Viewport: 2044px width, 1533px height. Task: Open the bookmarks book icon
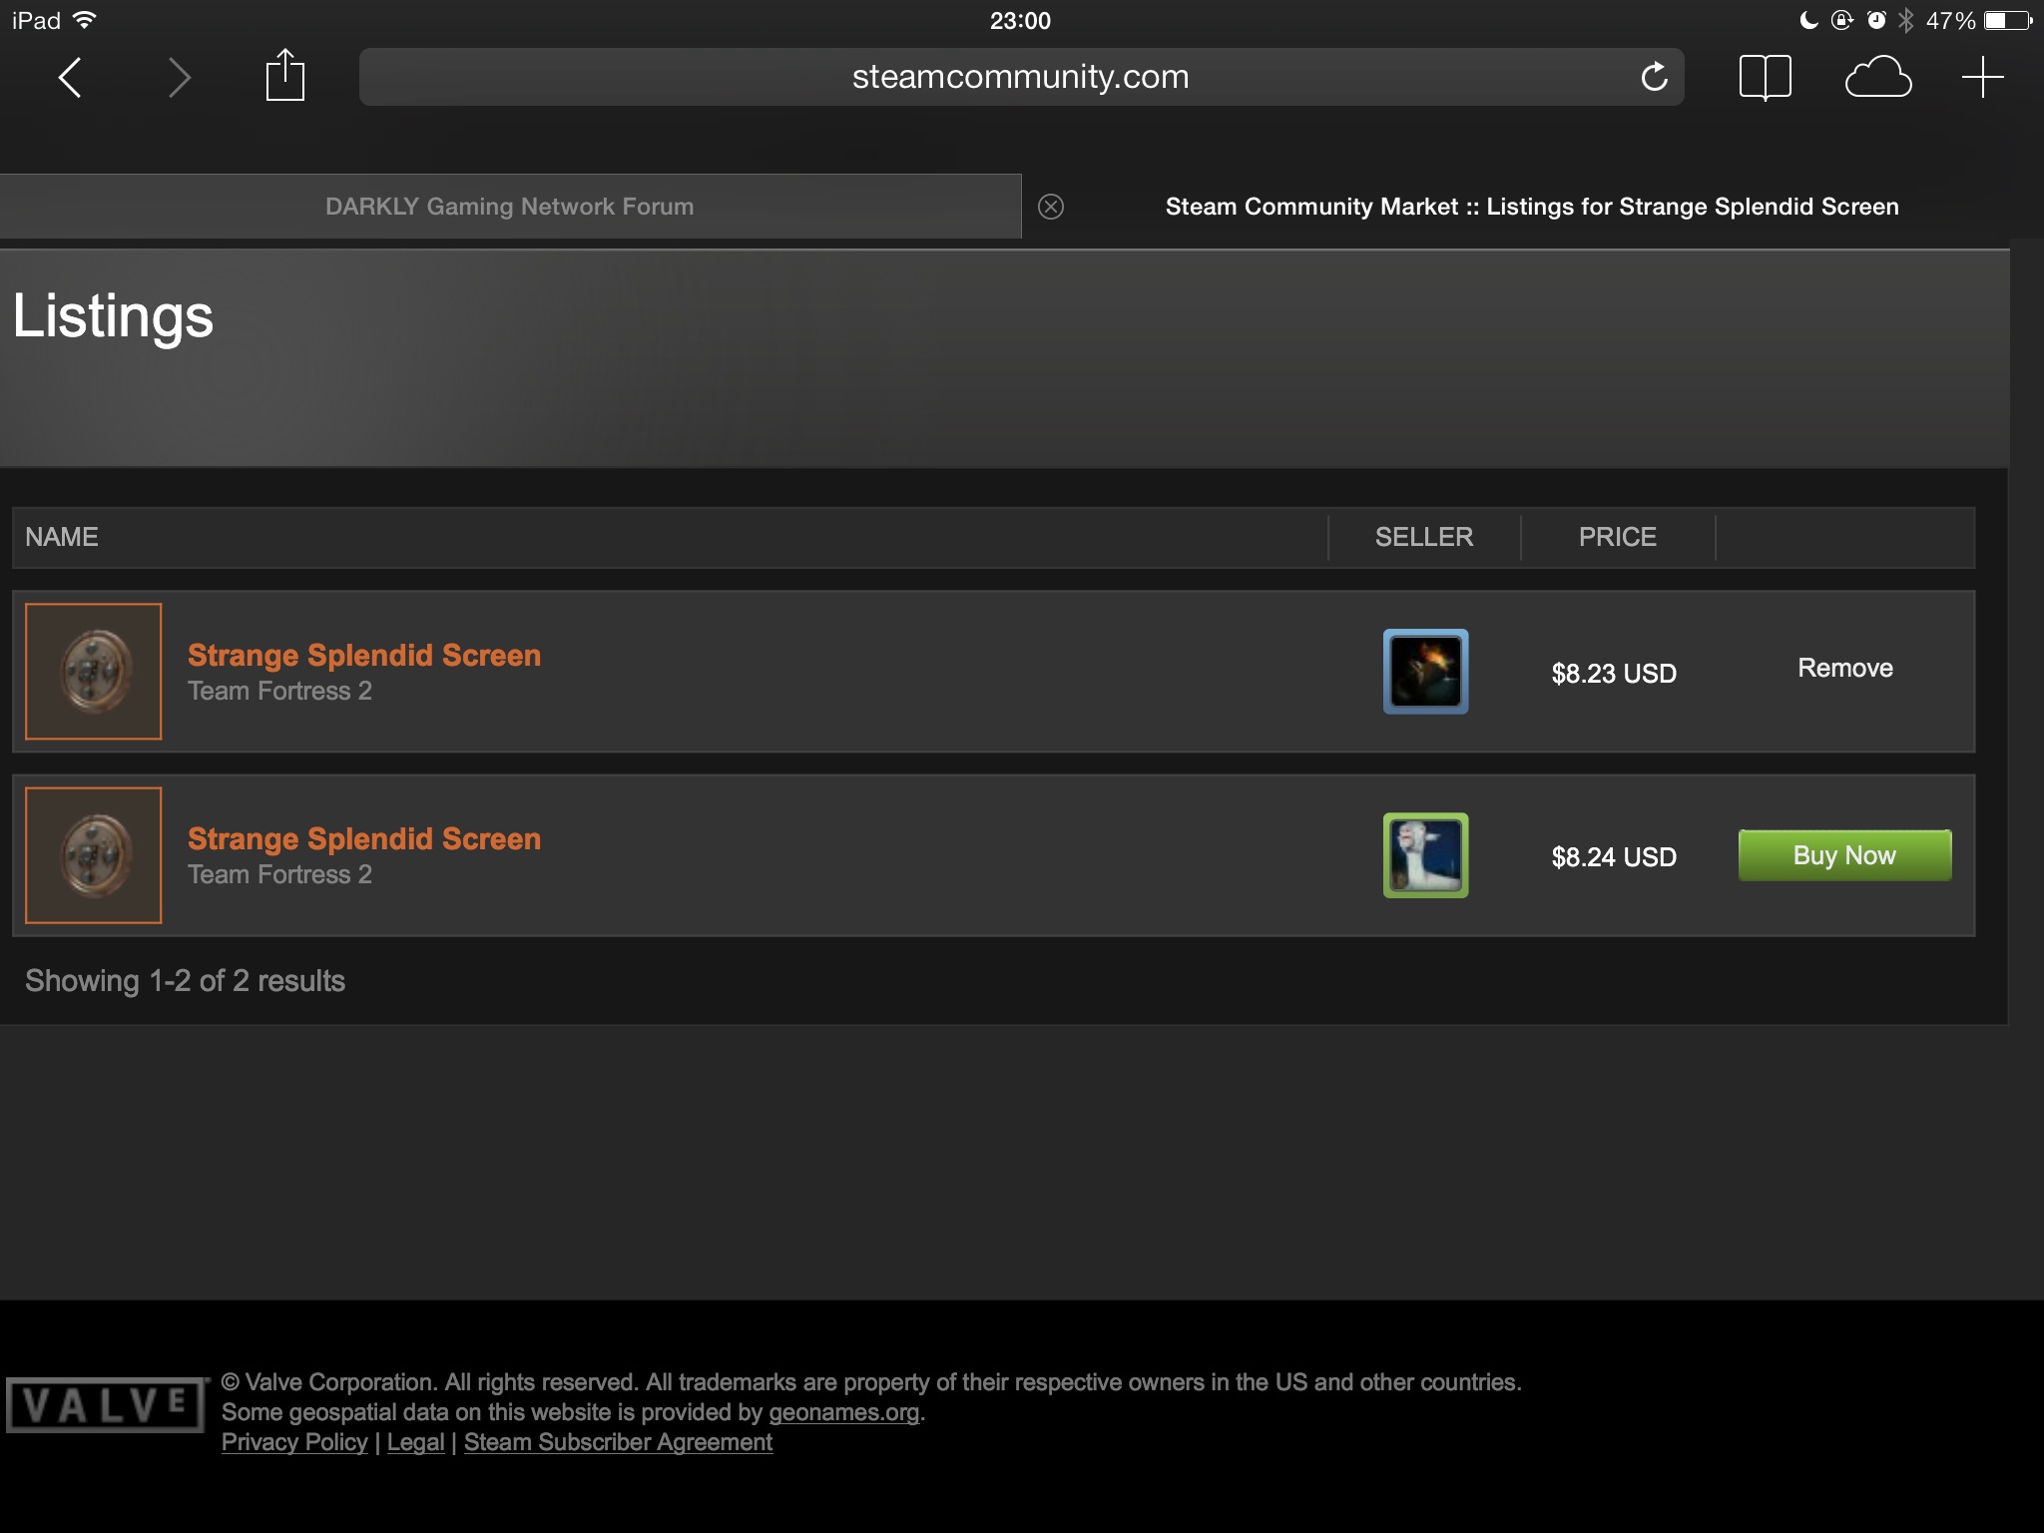[x=1765, y=78]
